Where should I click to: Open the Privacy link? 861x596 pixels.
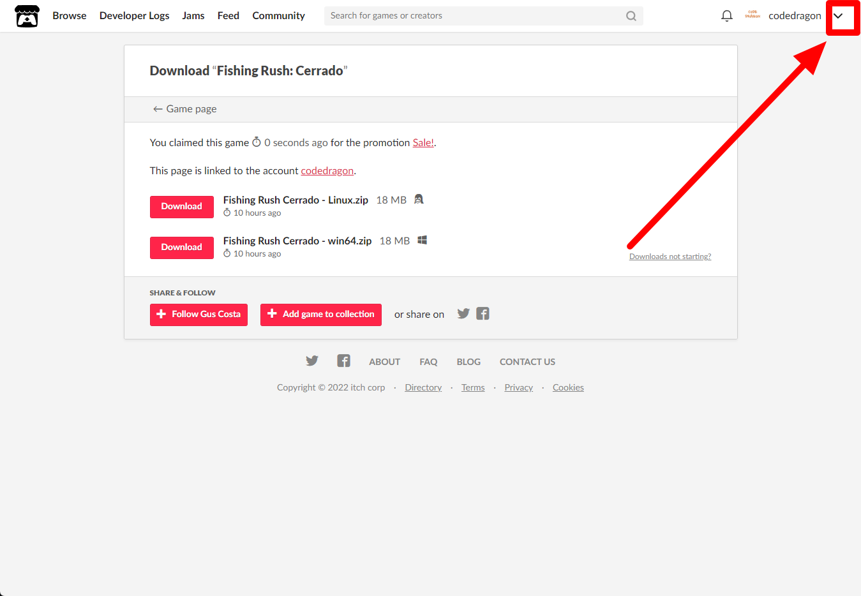[x=518, y=388]
